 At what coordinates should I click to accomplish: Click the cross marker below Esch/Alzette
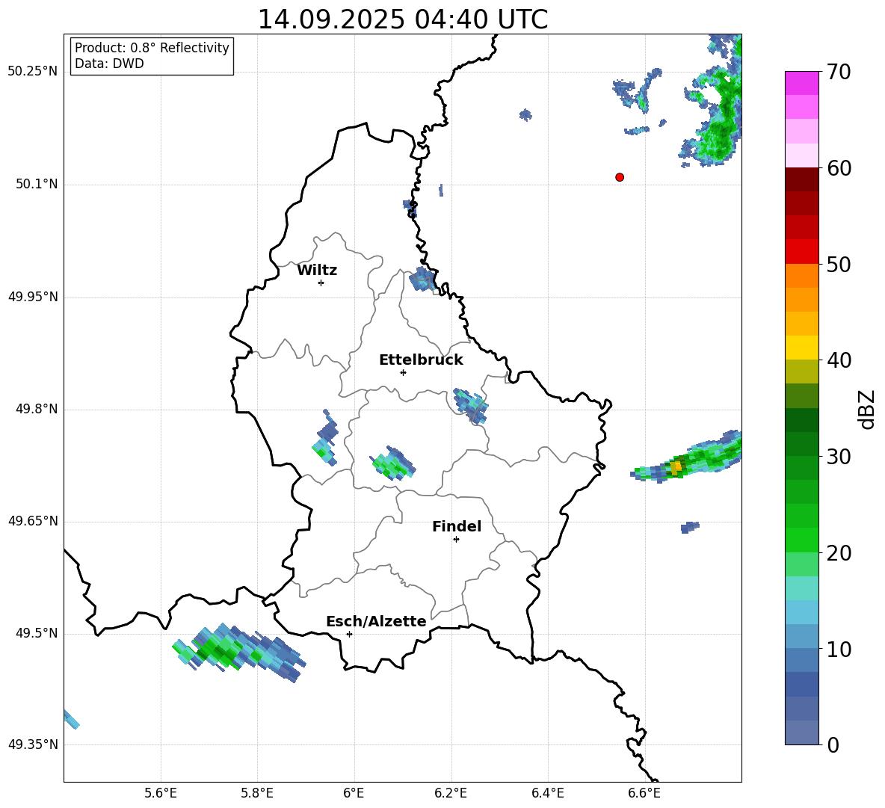[x=349, y=634]
